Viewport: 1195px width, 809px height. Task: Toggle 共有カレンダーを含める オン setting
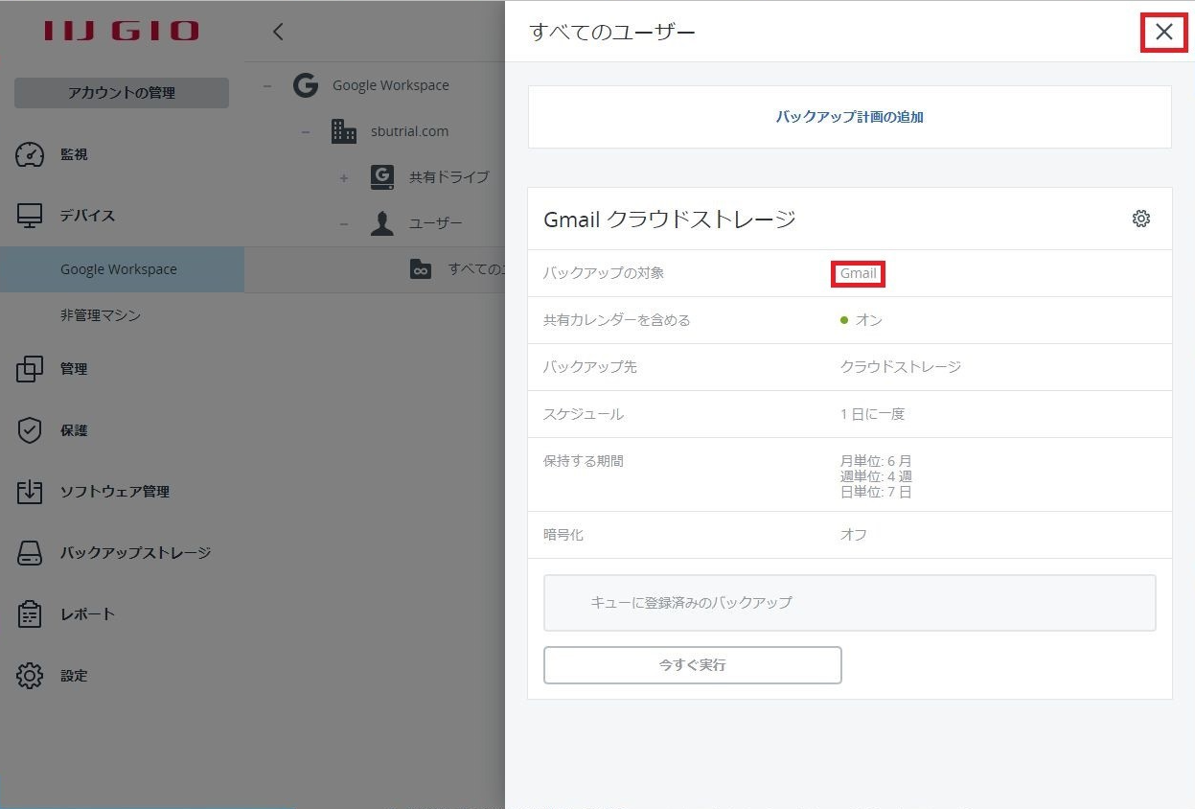(x=861, y=320)
